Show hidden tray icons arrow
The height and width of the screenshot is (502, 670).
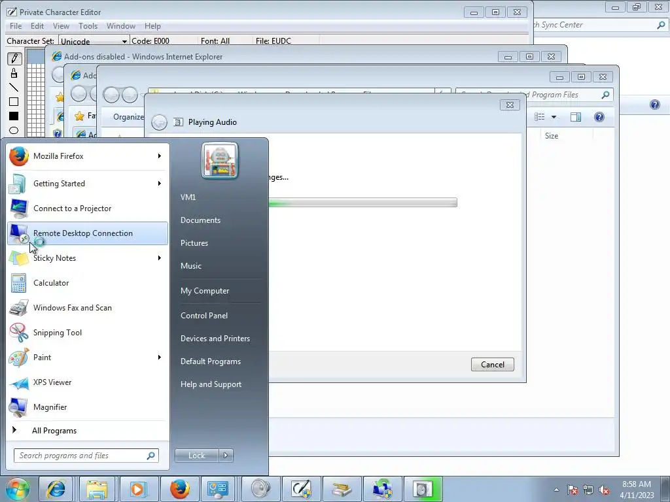[x=556, y=490]
